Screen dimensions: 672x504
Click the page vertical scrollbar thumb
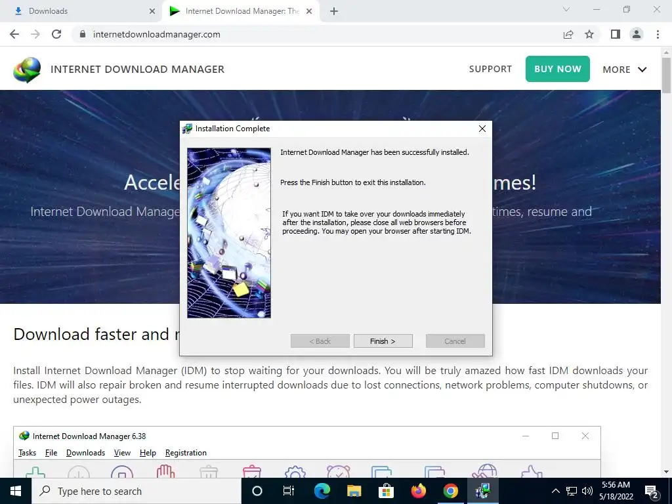pos(667,75)
